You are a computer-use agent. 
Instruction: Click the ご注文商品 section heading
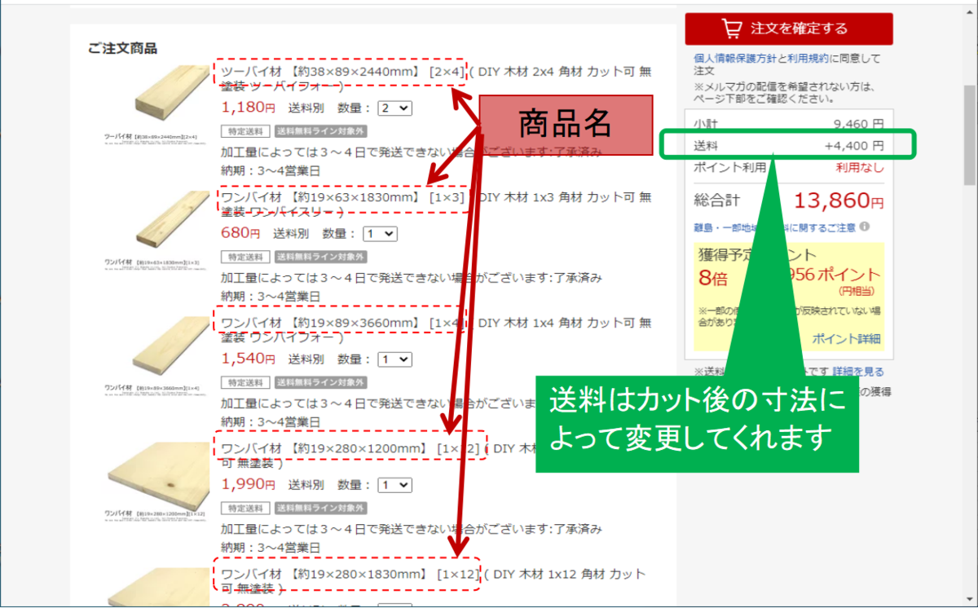pos(122,48)
